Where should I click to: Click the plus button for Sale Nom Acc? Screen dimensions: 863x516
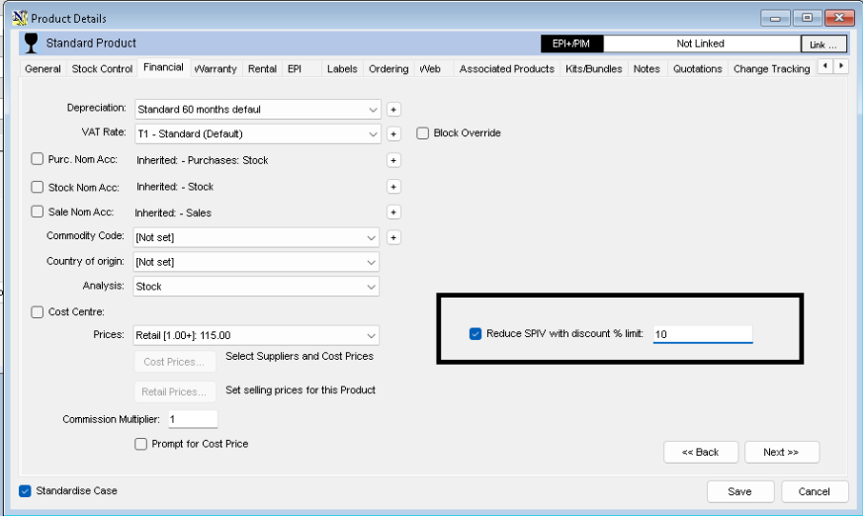click(x=393, y=212)
